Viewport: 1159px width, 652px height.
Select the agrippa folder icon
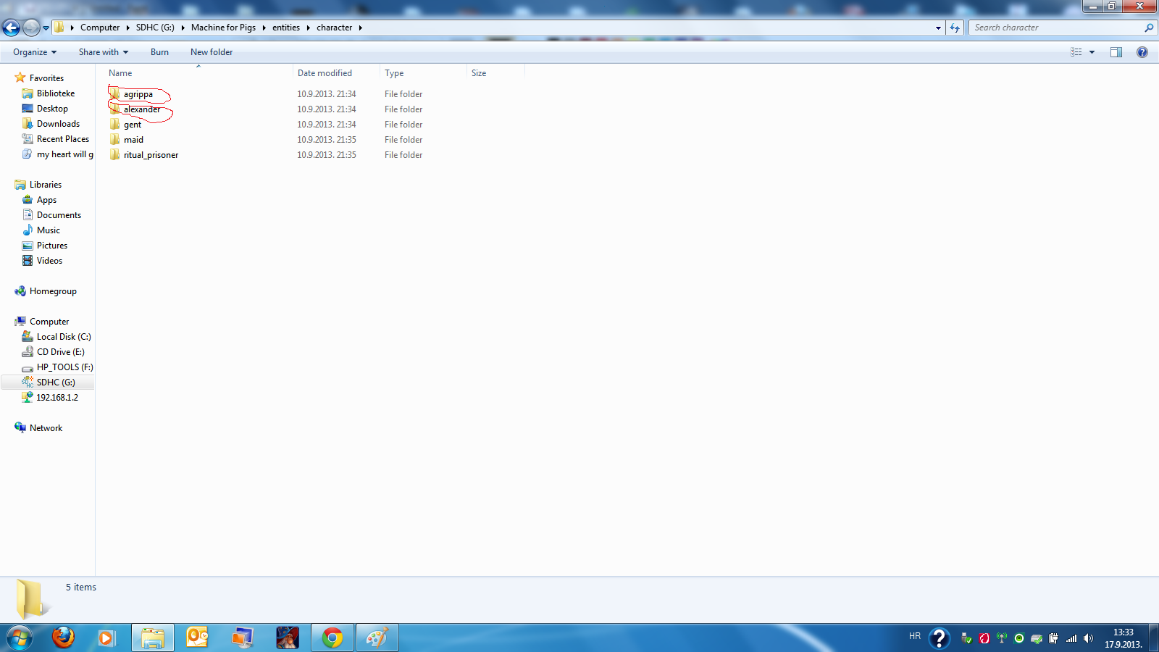pyautogui.click(x=114, y=93)
